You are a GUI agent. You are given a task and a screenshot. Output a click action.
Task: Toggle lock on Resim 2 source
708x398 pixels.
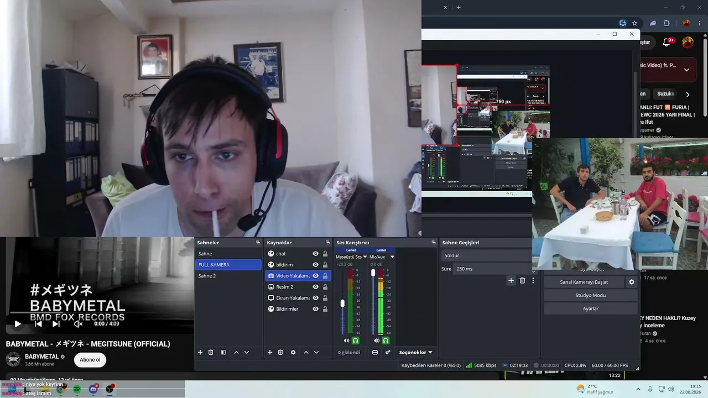click(325, 287)
